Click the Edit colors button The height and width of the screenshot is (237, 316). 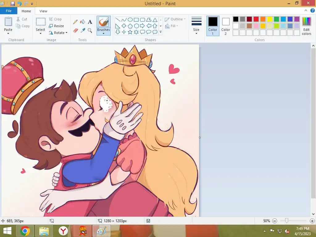[306, 26]
